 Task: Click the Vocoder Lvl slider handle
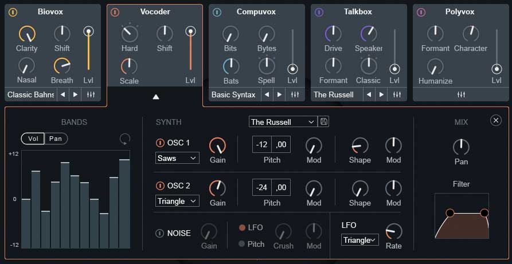coord(190,31)
